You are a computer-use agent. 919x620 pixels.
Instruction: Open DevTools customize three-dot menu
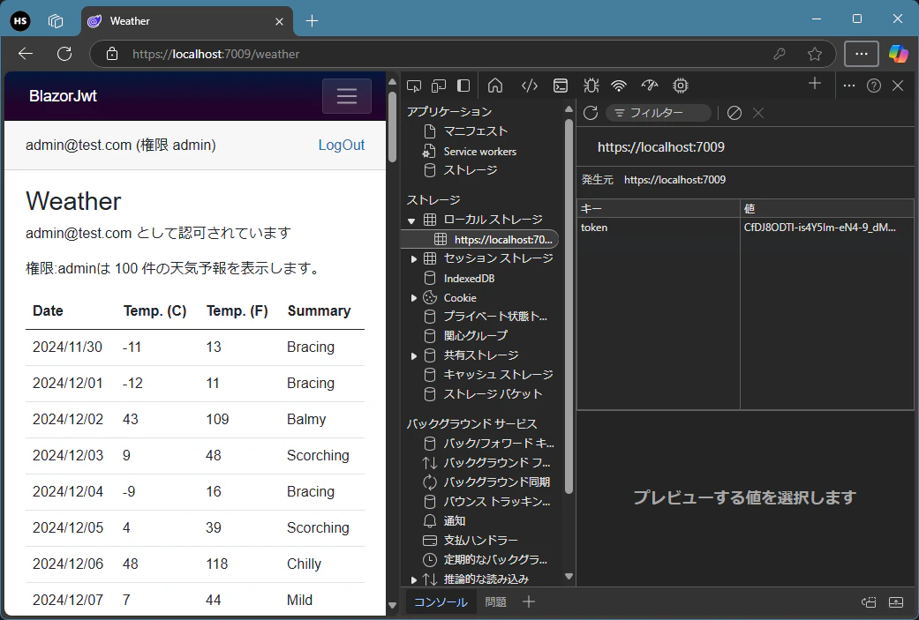click(848, 86)
